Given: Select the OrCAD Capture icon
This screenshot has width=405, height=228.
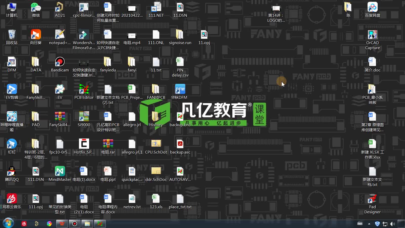Looking at the screenshot, I should (x=372, y=40).
